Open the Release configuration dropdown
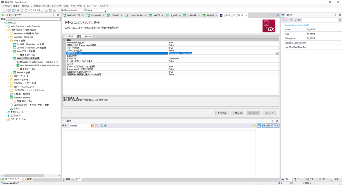Image resolution: width=342 pixels, height=185 pixels. [103, 10]
